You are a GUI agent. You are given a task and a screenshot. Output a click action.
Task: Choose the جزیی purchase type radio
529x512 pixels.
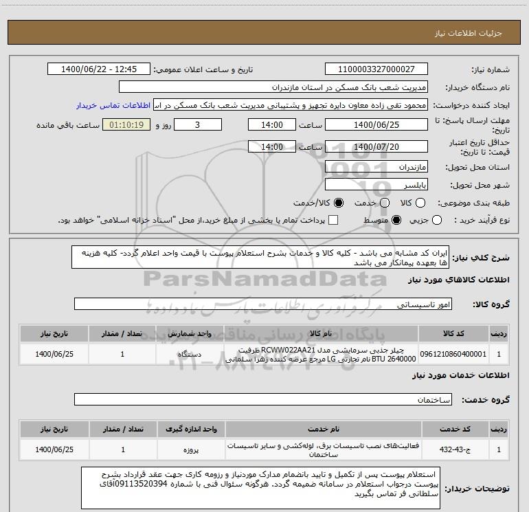click(x=436, y=221)
